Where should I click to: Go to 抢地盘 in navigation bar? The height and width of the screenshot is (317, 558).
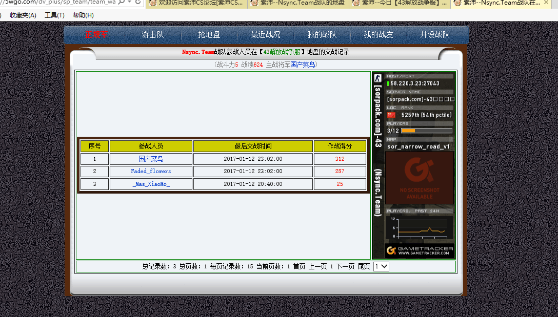[x=209, y=35]
